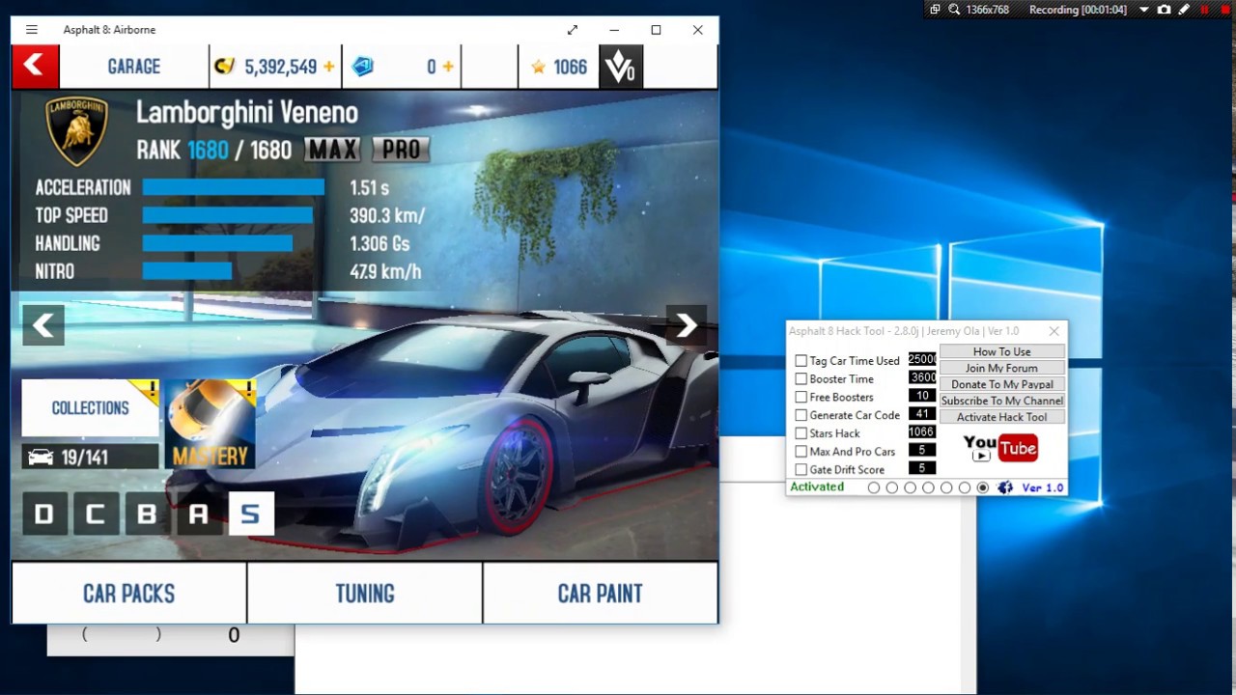Switch to class A cars
This screenshot has height=695, width=1236.
198,514
